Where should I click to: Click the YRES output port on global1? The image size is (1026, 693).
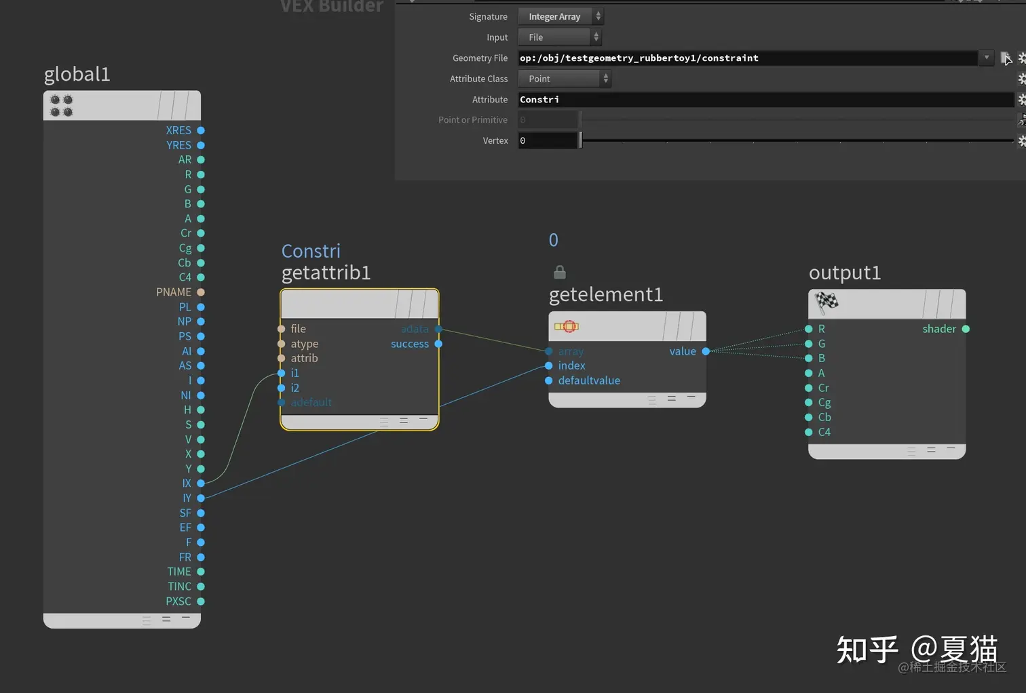pos(201,145)
